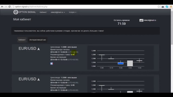Click the up arrow of second EUR/USD signal
The image size is (173, 97).
[38, 79]
